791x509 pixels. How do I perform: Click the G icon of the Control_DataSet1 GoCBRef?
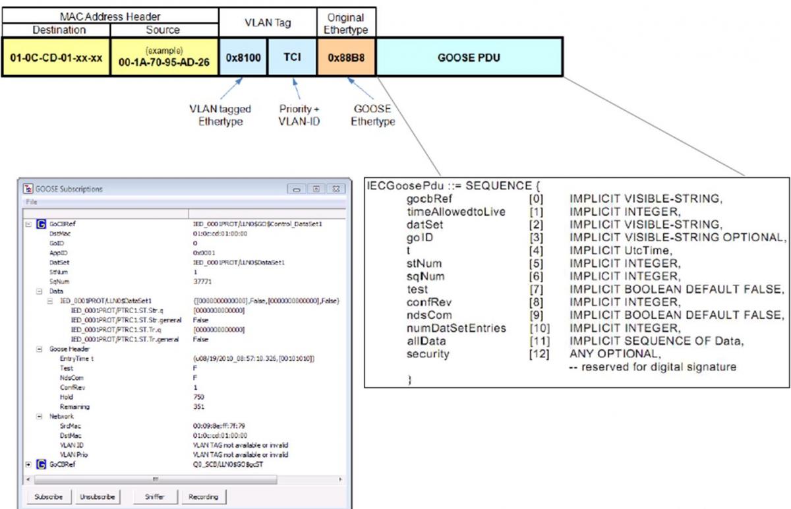42,225
